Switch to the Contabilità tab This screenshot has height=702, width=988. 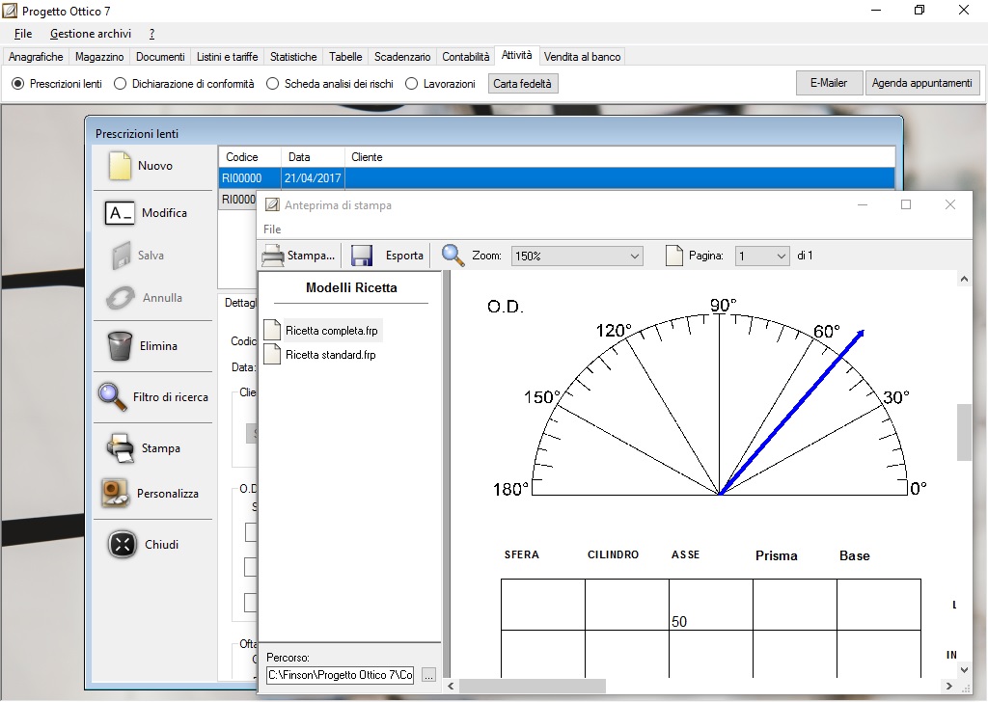[x=465, y=56]
